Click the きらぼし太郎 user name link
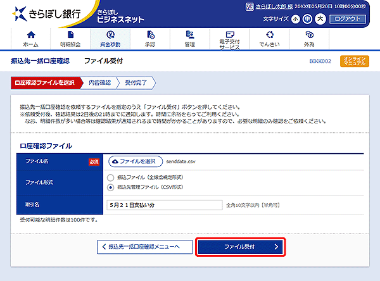 274,6
